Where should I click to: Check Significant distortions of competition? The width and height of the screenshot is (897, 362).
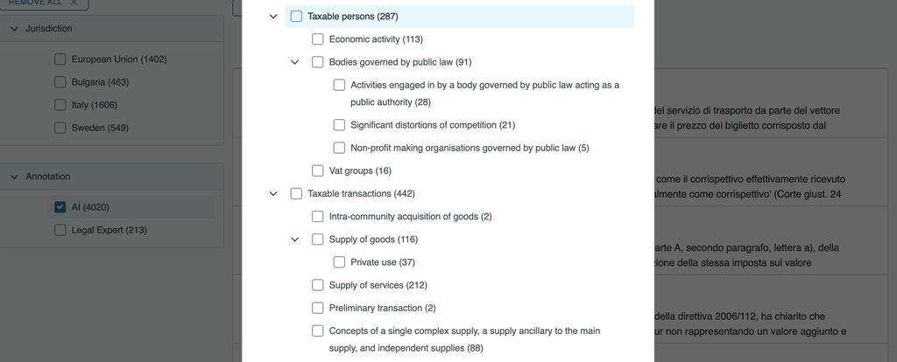tap(339, 125)
